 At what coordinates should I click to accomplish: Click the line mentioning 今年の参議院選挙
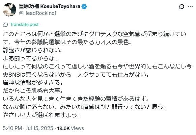[67, 42]
